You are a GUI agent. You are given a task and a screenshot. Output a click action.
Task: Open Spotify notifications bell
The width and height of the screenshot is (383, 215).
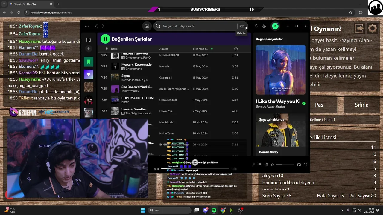tap(256, 26)
